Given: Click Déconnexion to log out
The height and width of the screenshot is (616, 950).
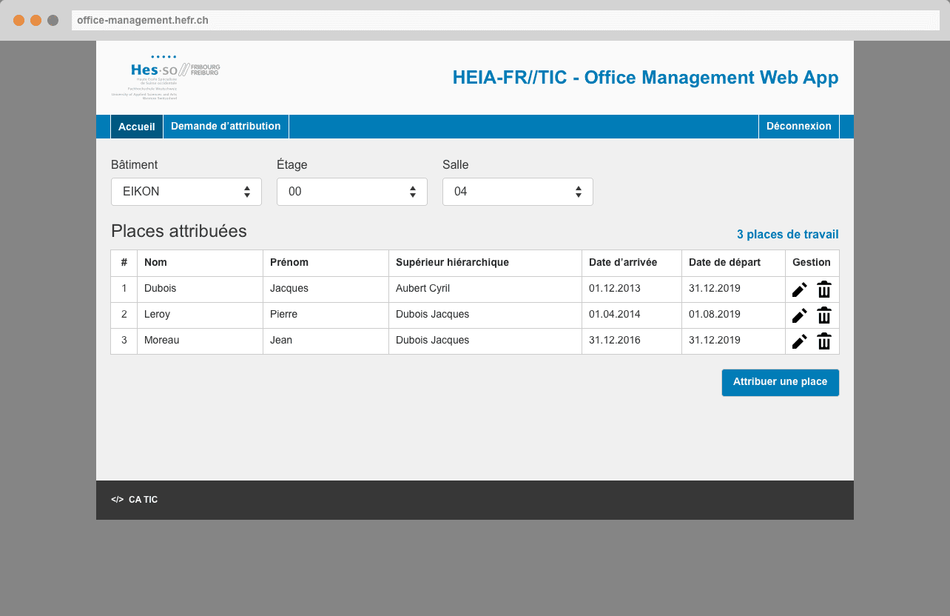Looking at the screenshot, I should pyautogui.click(x=798, y=126).
